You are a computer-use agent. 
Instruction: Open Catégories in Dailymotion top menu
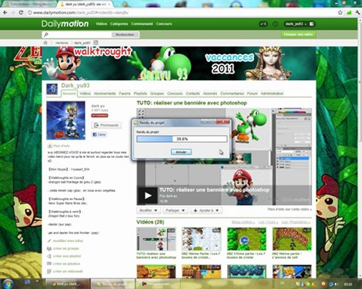tap(119, 24)
